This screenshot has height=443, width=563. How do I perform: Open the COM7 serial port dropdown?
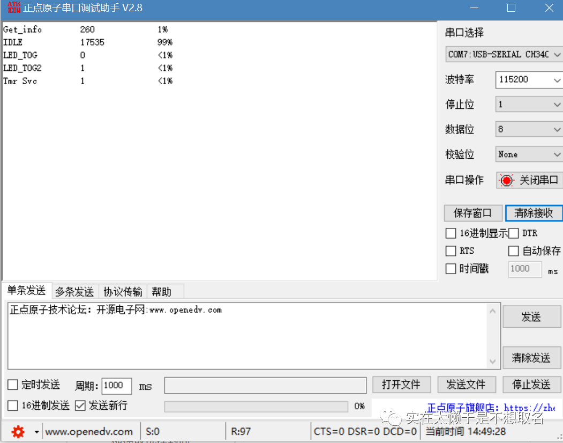click(504, 54)
